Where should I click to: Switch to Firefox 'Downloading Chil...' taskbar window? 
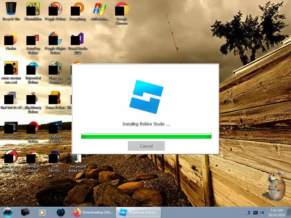tap(93, 212)
